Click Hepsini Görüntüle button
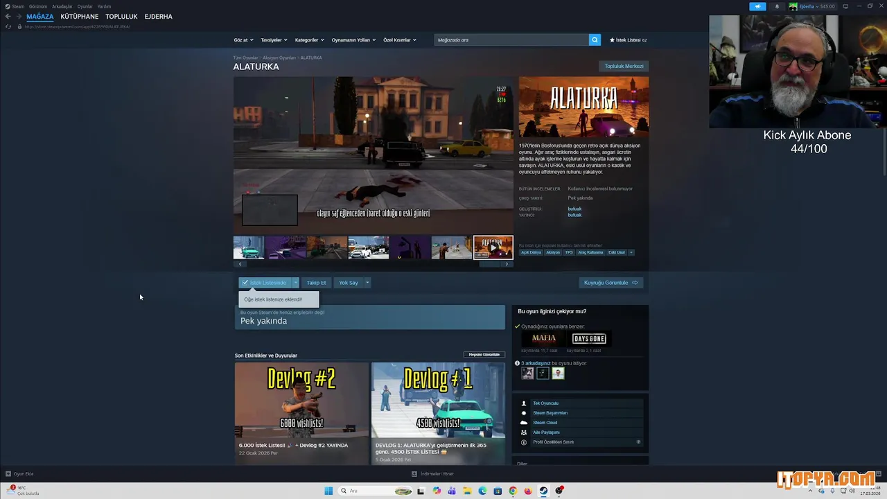Image resolution: width=887 pixels, height=499 pixels. (484, 355)
